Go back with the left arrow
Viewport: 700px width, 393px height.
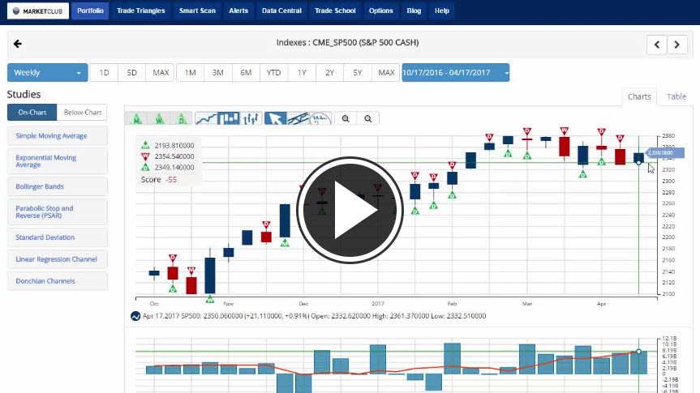tap(18, 44)
